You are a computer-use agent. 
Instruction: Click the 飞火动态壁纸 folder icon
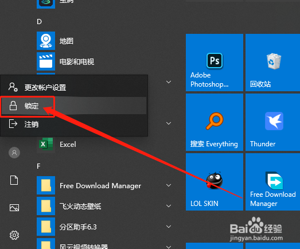pos(46,206)
